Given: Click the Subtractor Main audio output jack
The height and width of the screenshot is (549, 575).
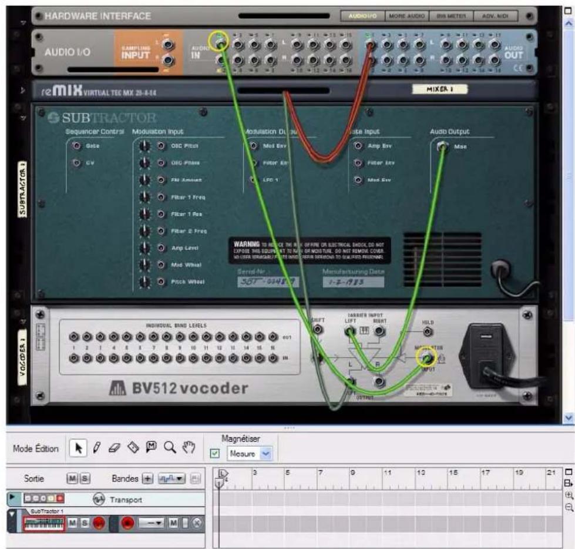Looking at the screenshot, I should pyautogui.click(x=443, y=146).
